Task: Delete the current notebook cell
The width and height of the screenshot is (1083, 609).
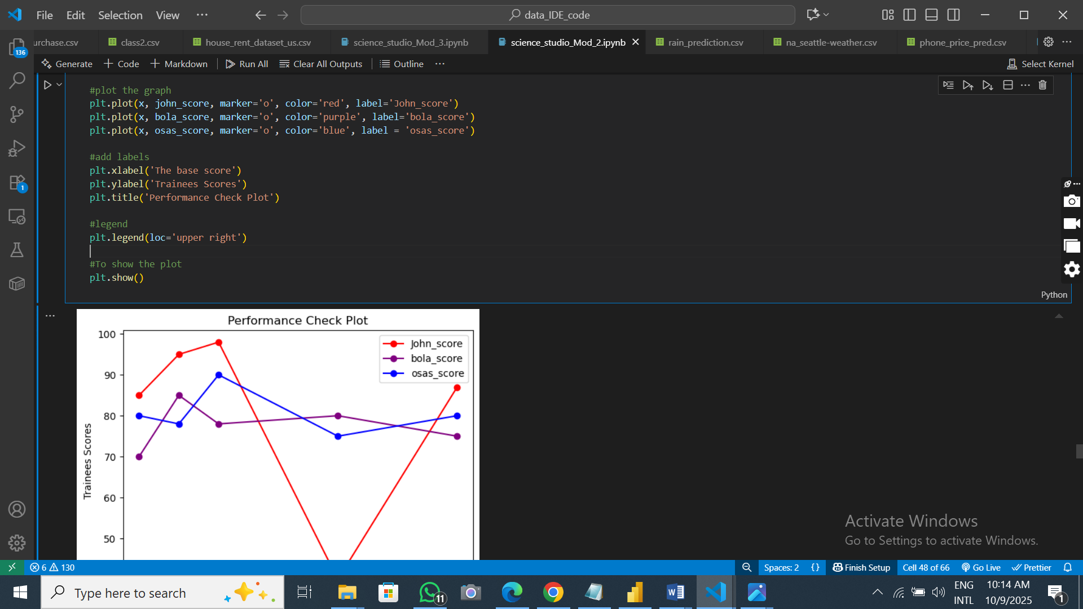Action: [1042, 85]
